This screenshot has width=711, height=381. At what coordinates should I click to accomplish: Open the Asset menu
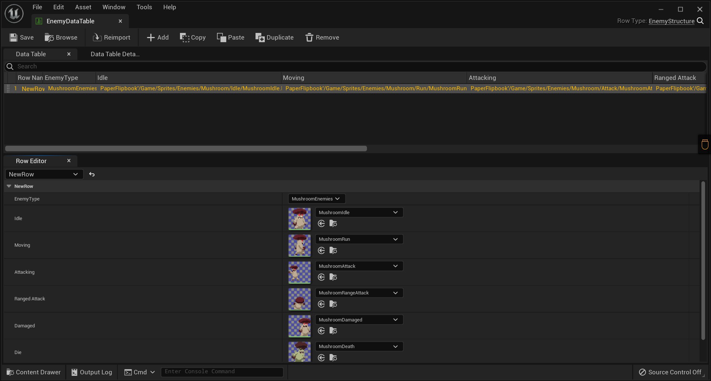click(x=83, y=7)
